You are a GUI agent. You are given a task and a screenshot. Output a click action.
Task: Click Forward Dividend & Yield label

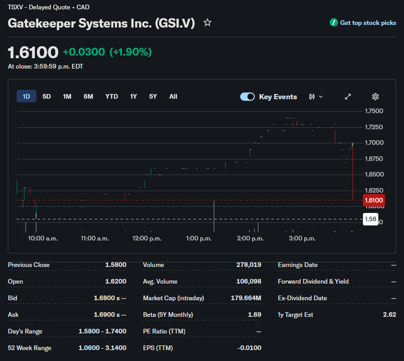(x=313, y=282)
